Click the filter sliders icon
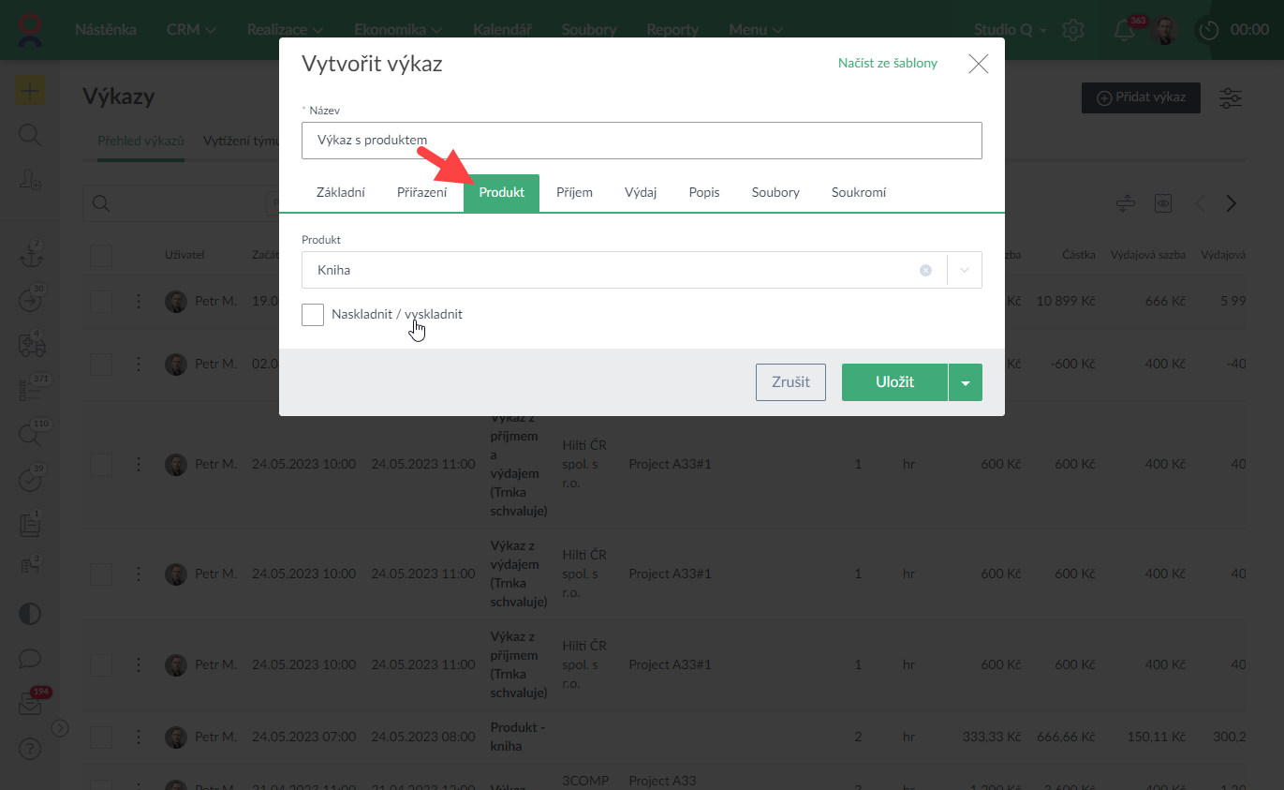The width and height of the screenshot is (1284, 790). (1231, 97)
